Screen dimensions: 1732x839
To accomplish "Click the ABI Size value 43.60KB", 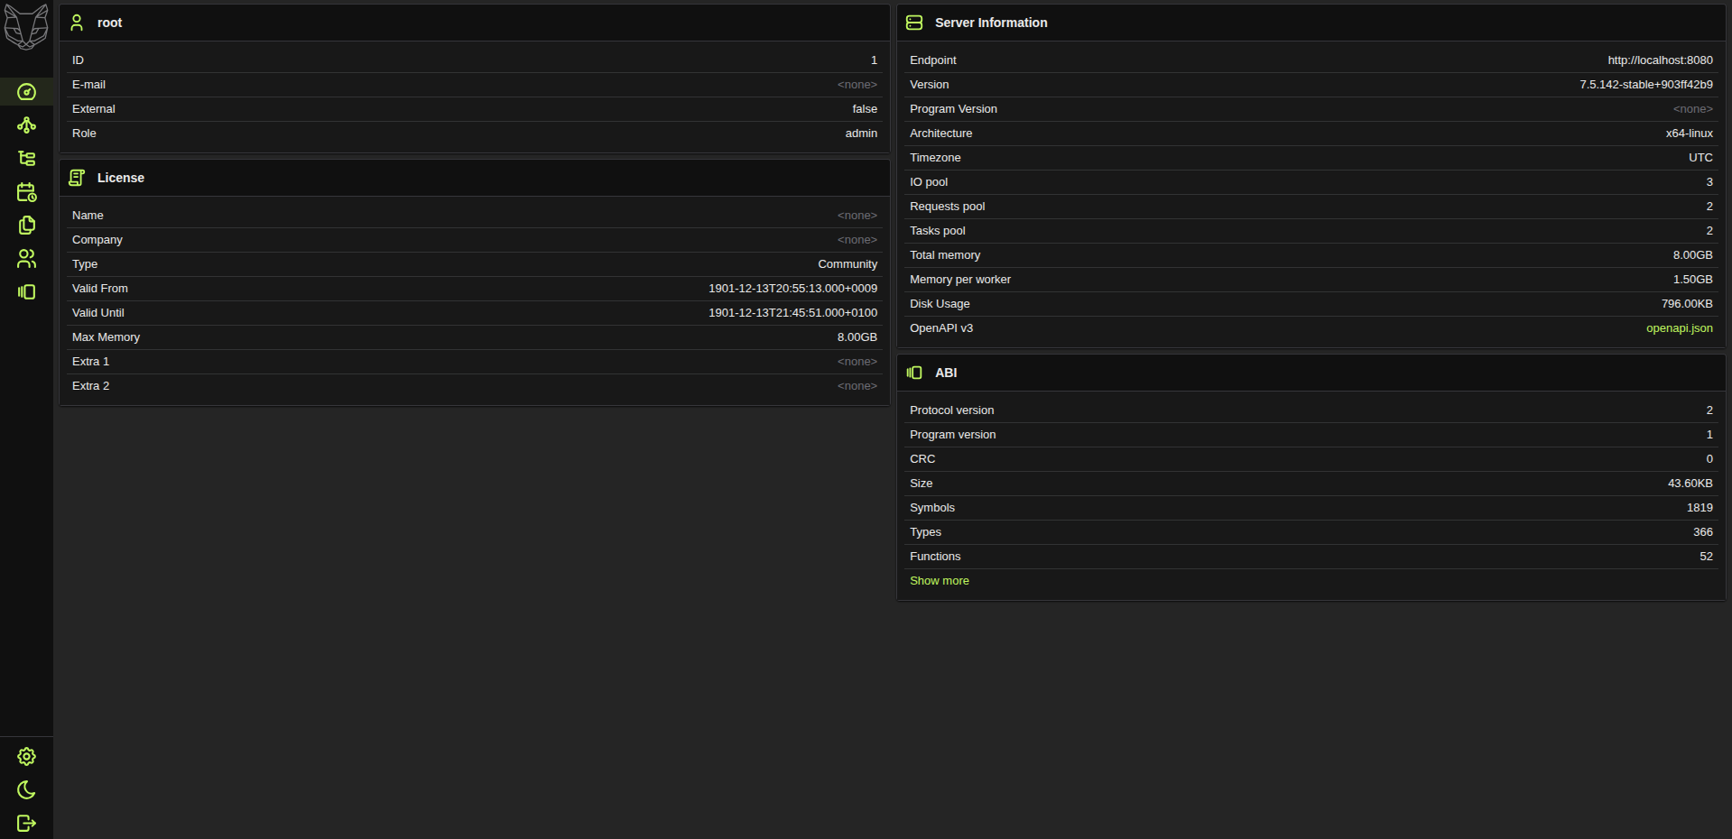I will click(x=1690, y=484).
